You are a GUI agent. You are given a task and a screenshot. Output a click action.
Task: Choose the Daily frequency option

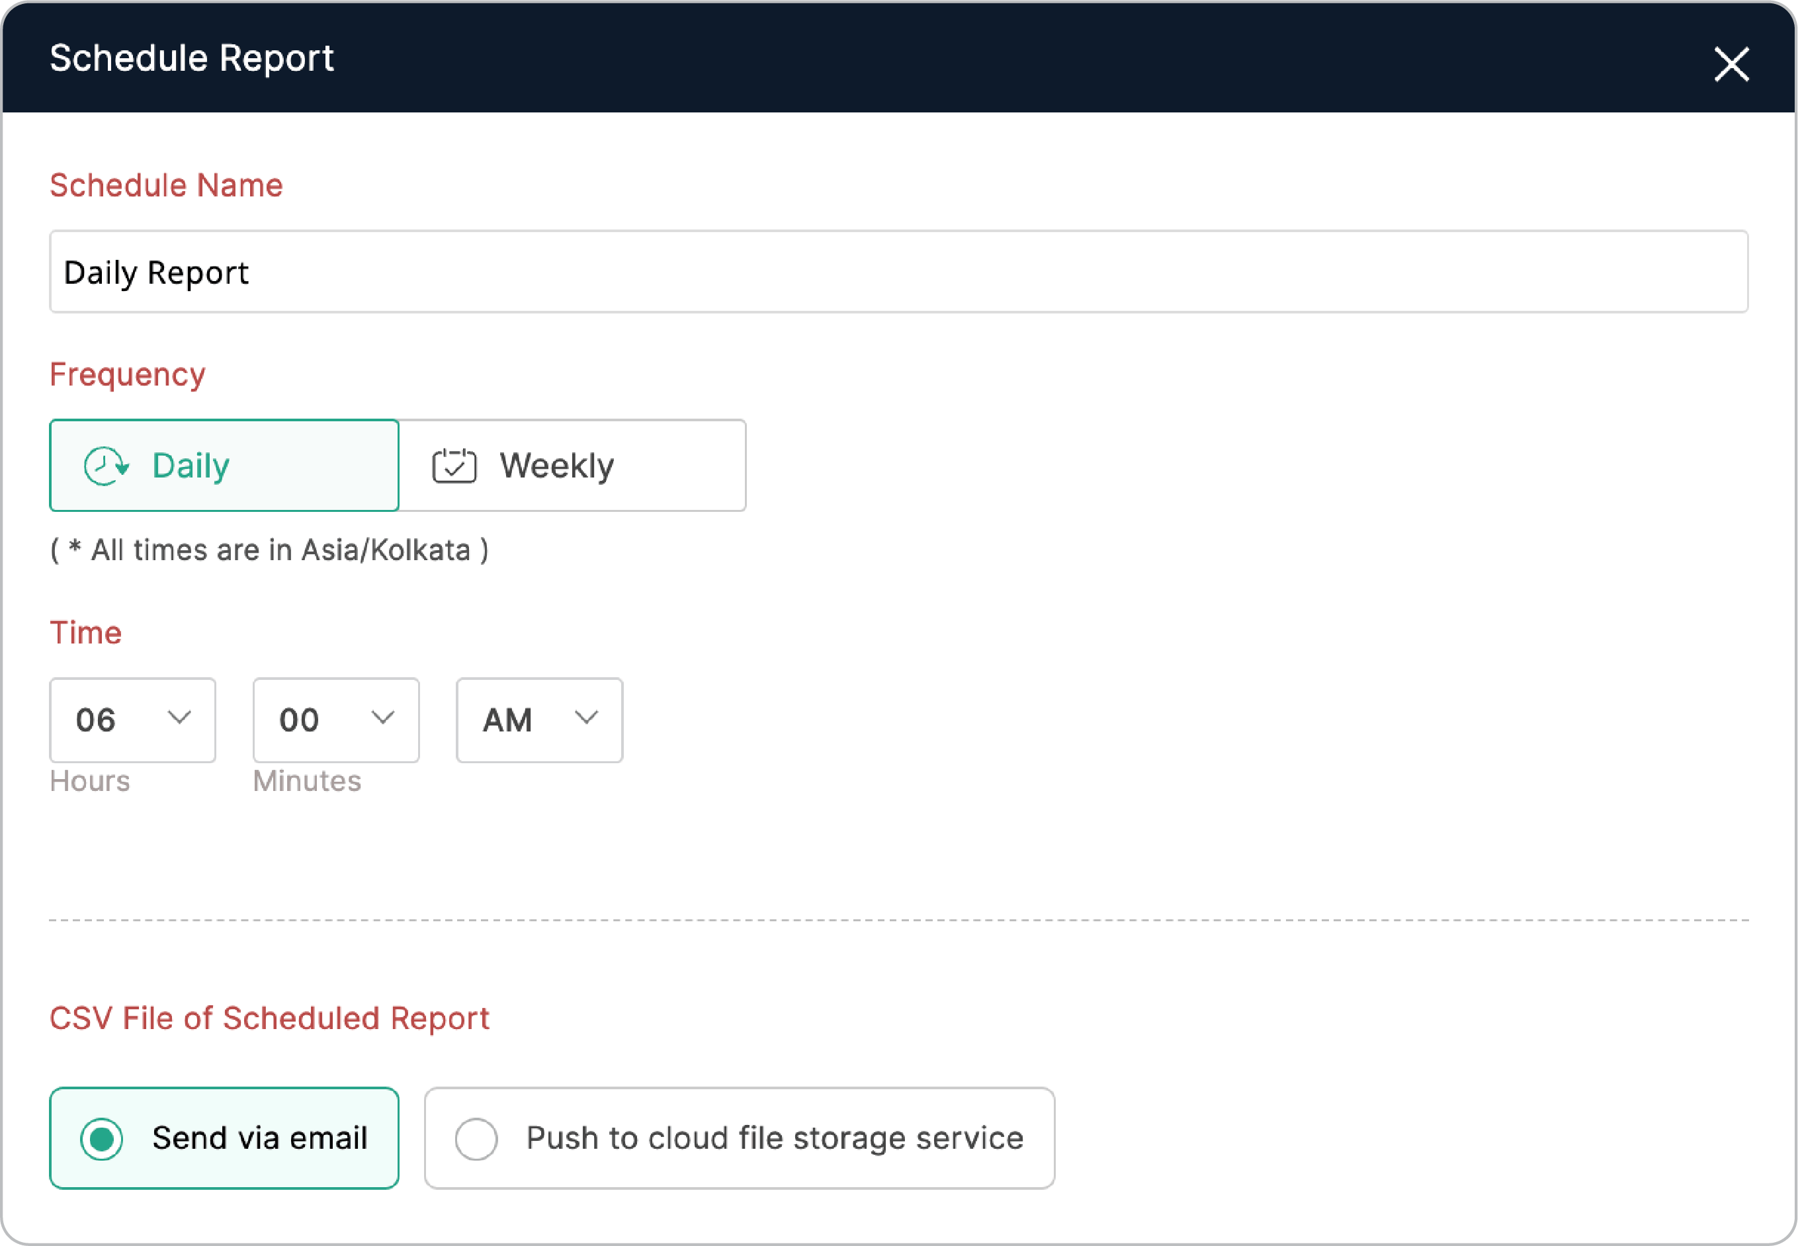224,466
